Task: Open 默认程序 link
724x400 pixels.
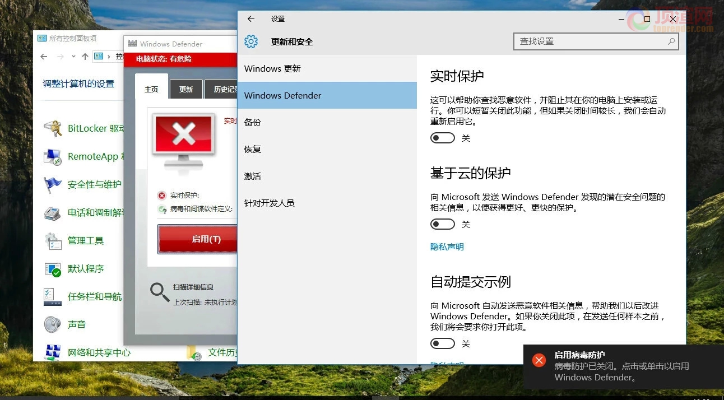Action: [x=86, y=268]
